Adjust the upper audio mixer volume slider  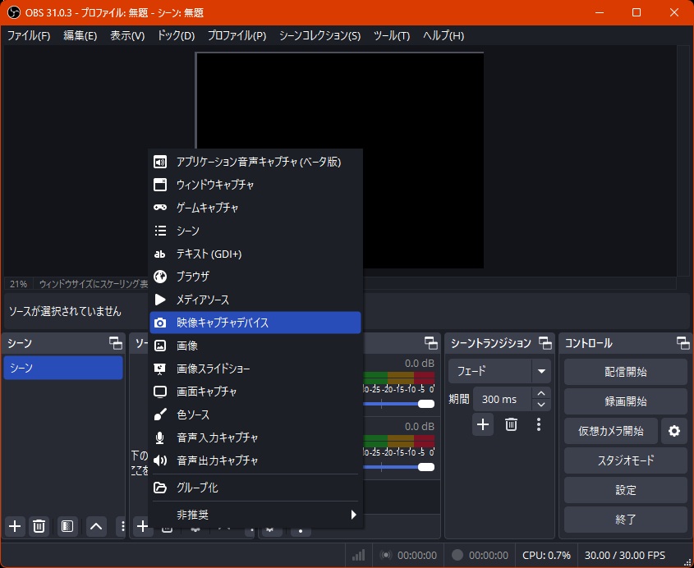(x=425, y=404)
